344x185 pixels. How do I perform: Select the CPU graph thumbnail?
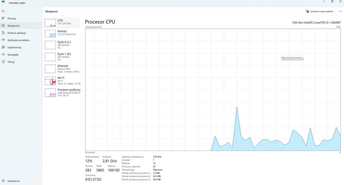point(50,23)
